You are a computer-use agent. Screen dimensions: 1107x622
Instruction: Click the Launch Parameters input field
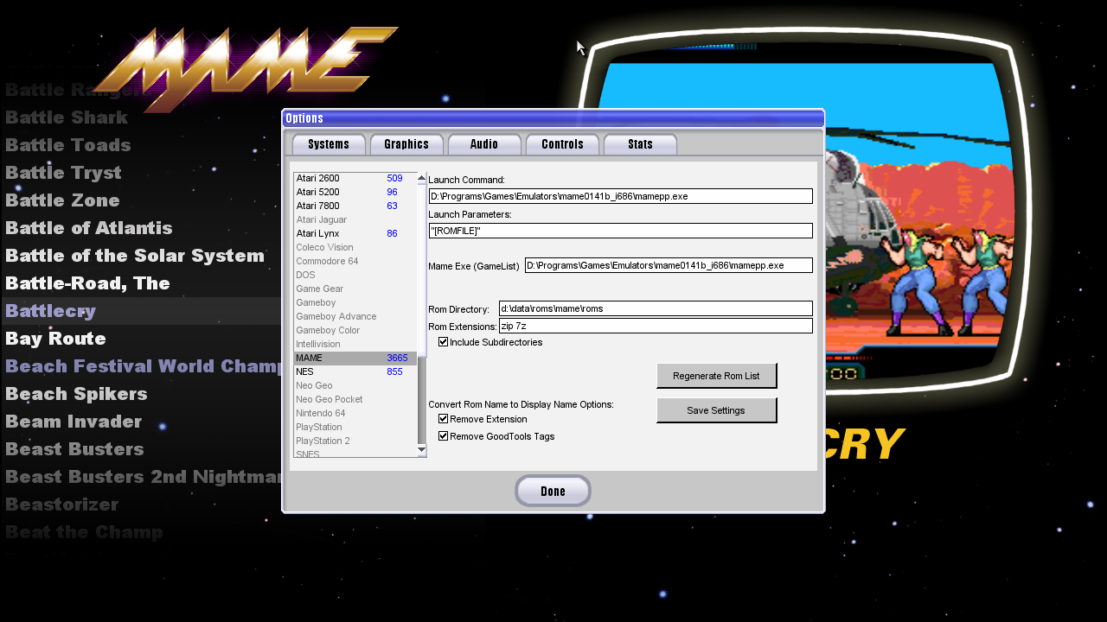(621, 231)
